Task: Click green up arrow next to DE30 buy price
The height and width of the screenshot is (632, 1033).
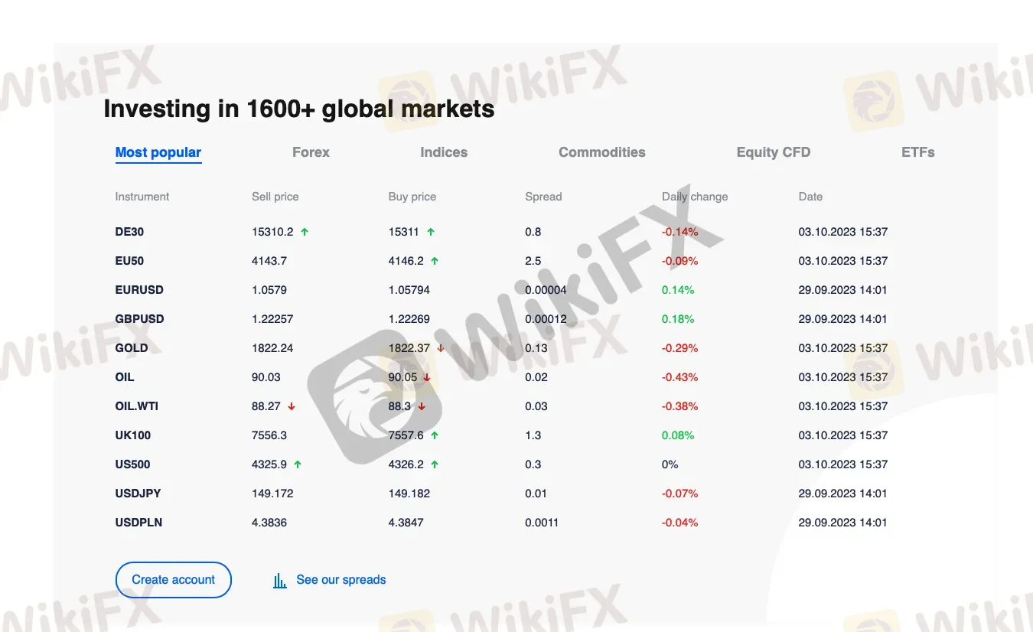Action: [431, 232]
